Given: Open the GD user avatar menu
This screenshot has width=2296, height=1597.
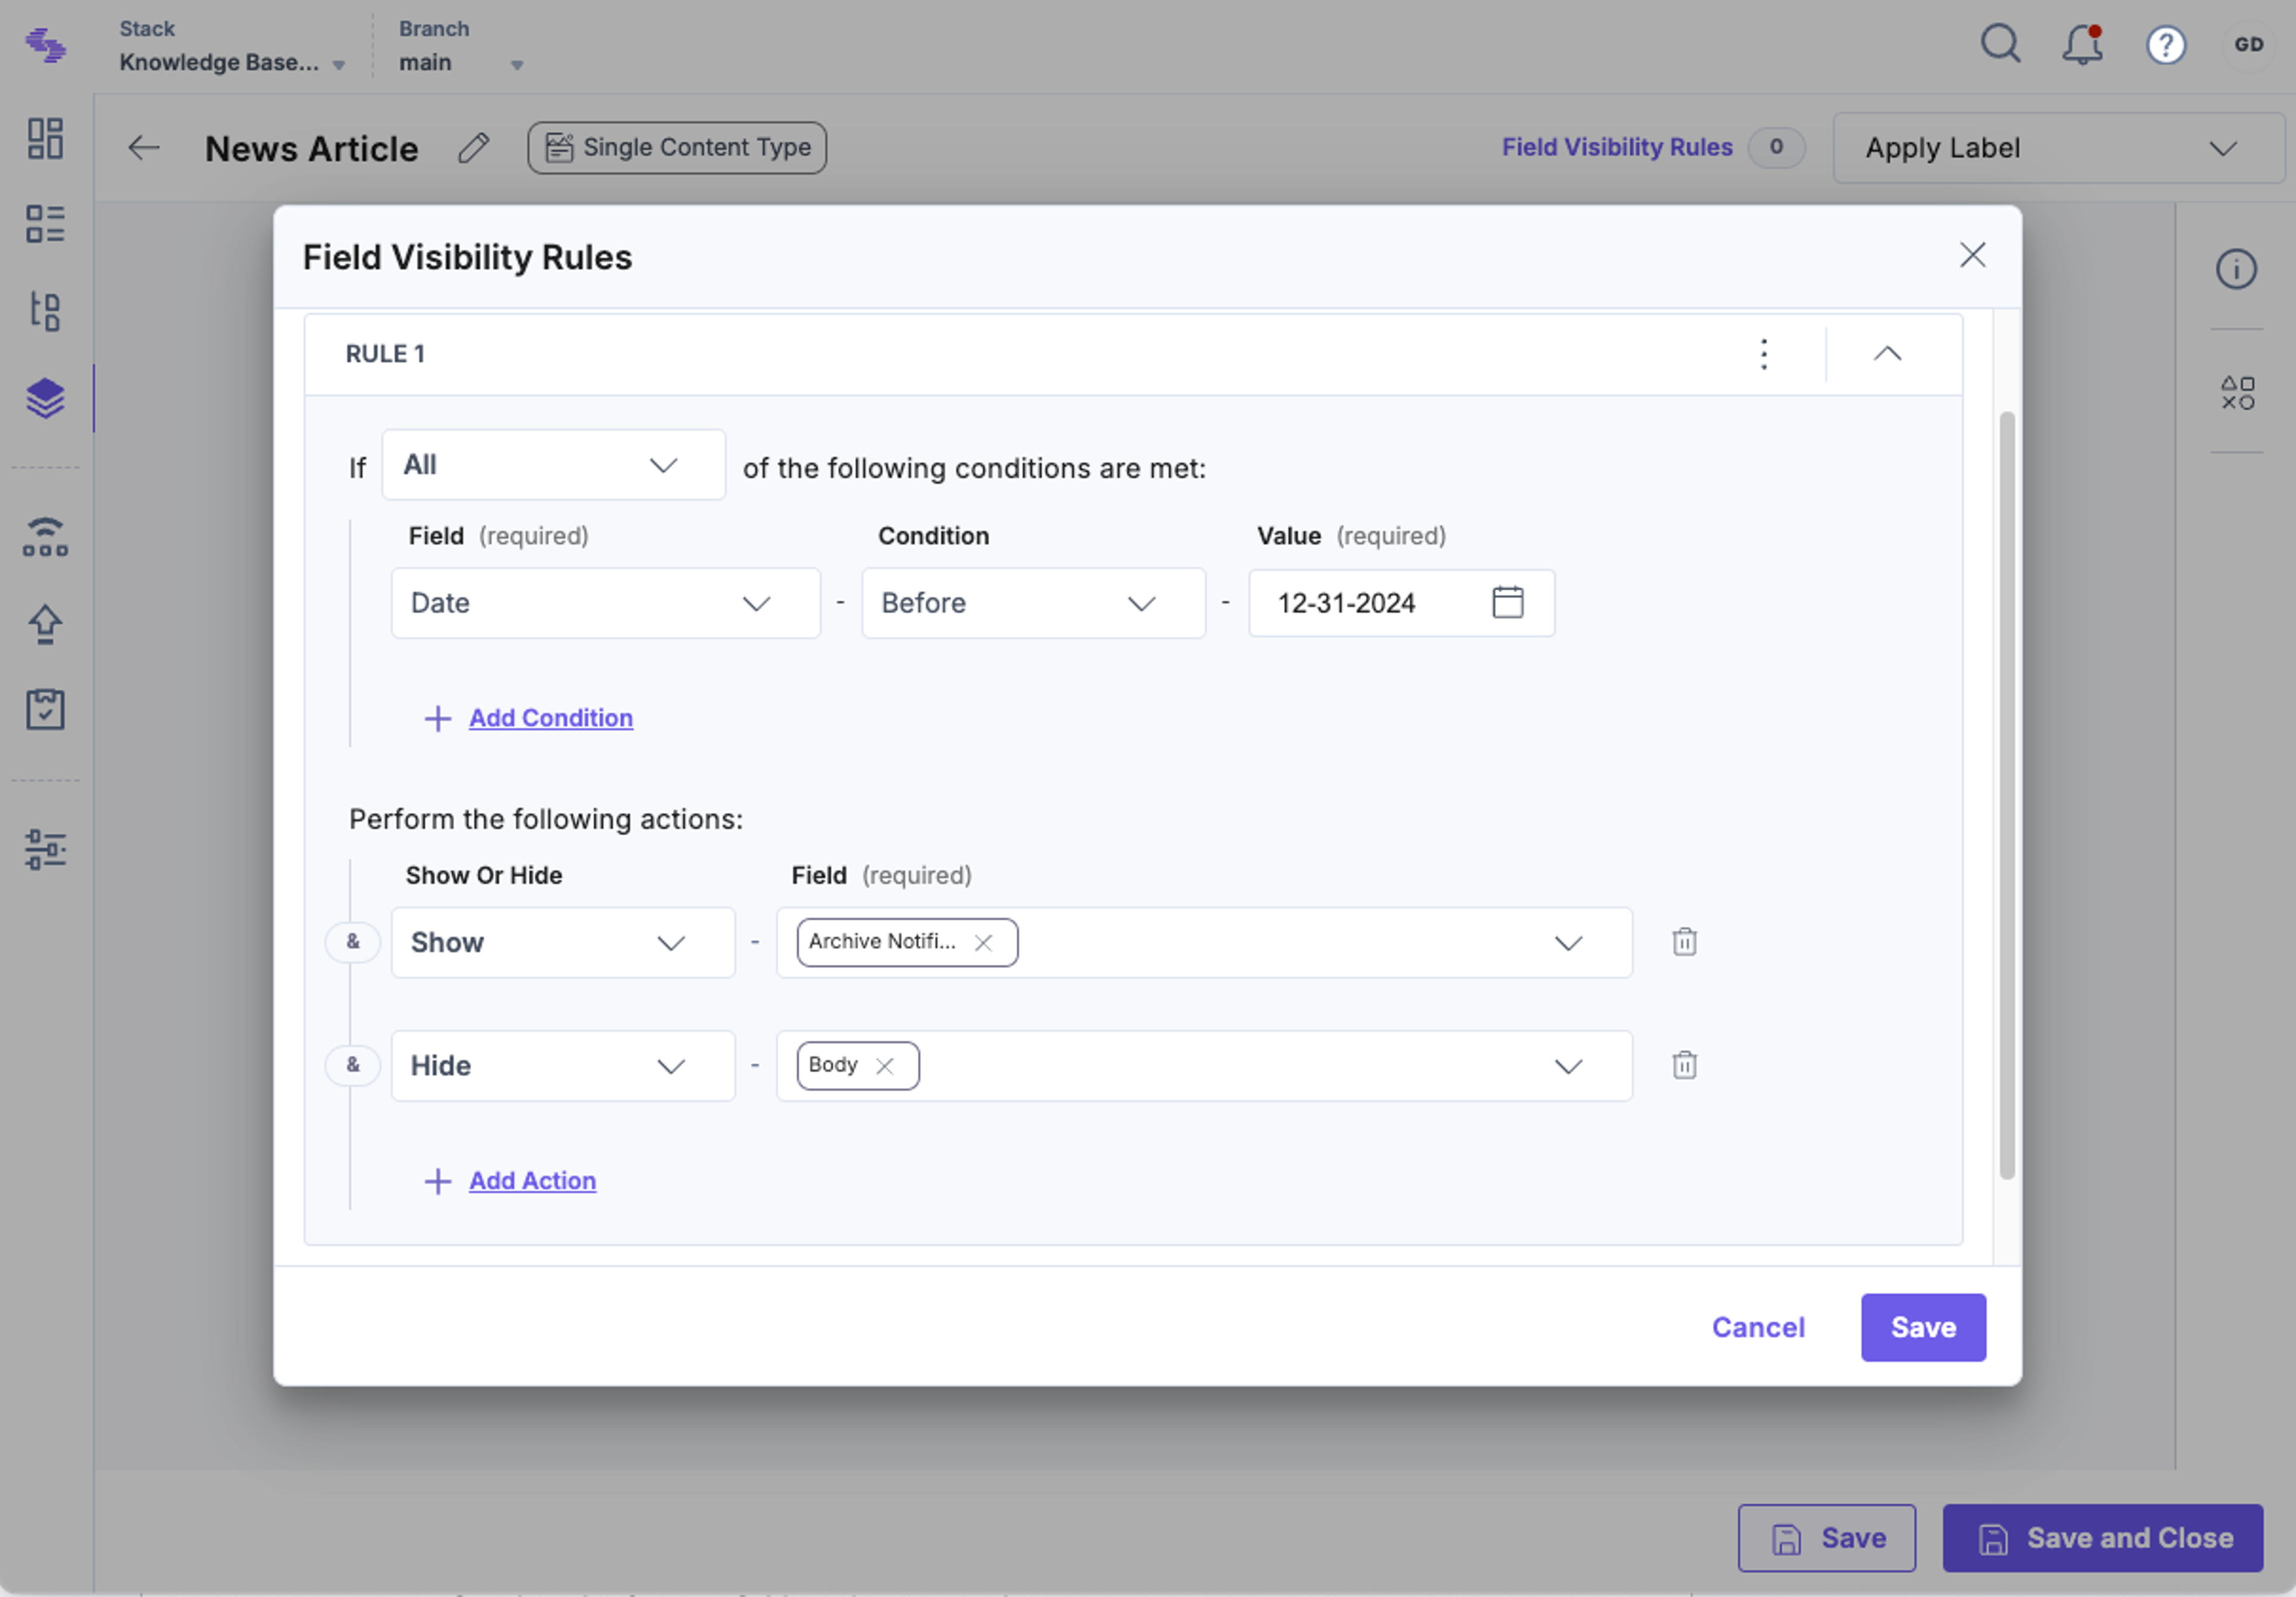Looking at the screenshot, I should (x=2248, y=45).
